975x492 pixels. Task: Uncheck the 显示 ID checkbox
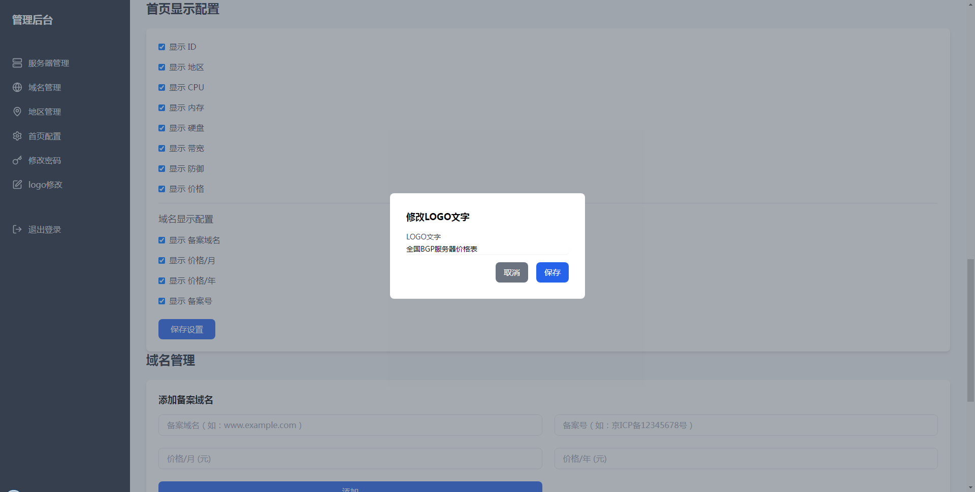pos(161,47)
